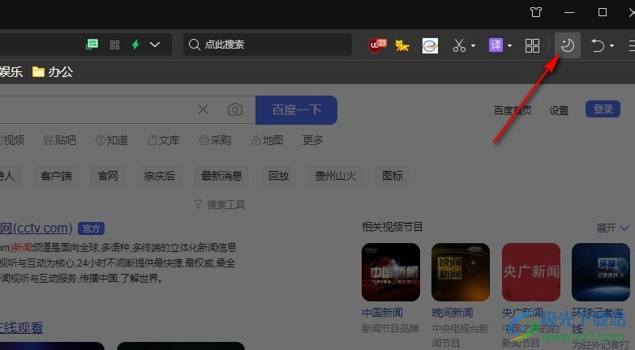The height and width of the screenshot is (350, 635).
Task: Switch to the 地图 tab
Action: click(267, 140)
